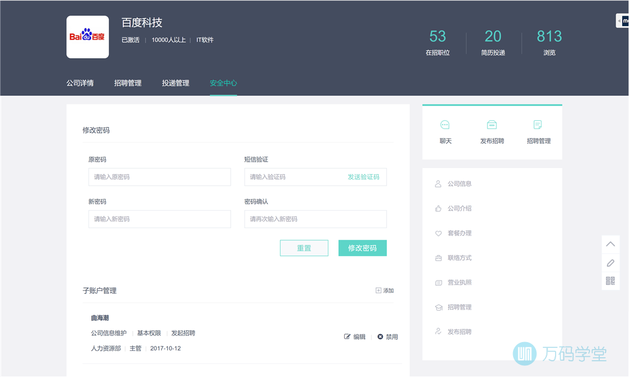Image resolution: width=629 pixels, height=377 pixels.
Task: Click the 10000人以上 company size text
Action: coord(168,40)
